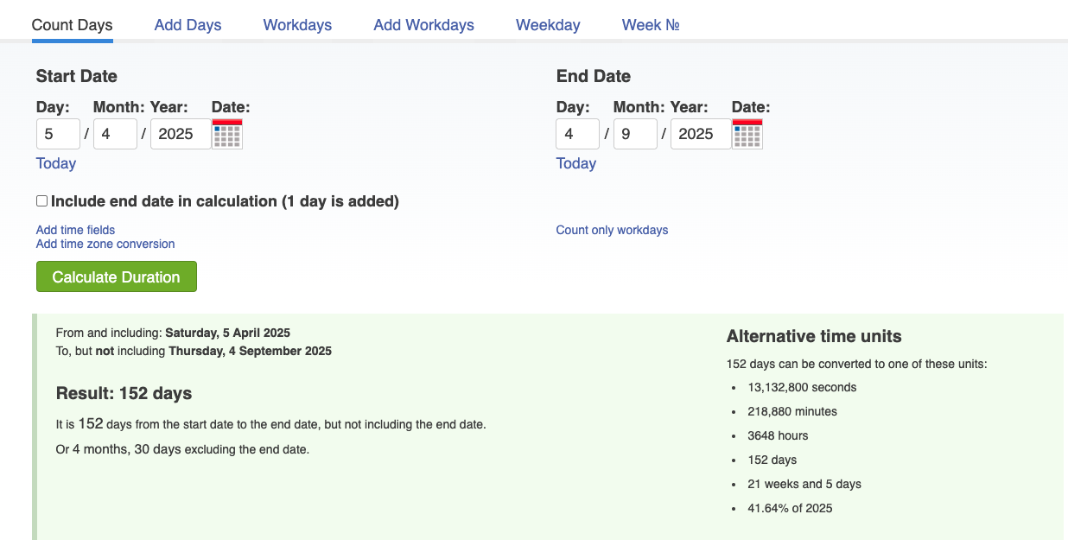The image size is (1068, 546).
Task: Go to the Weekday tab
Action: tap(548, 25)
